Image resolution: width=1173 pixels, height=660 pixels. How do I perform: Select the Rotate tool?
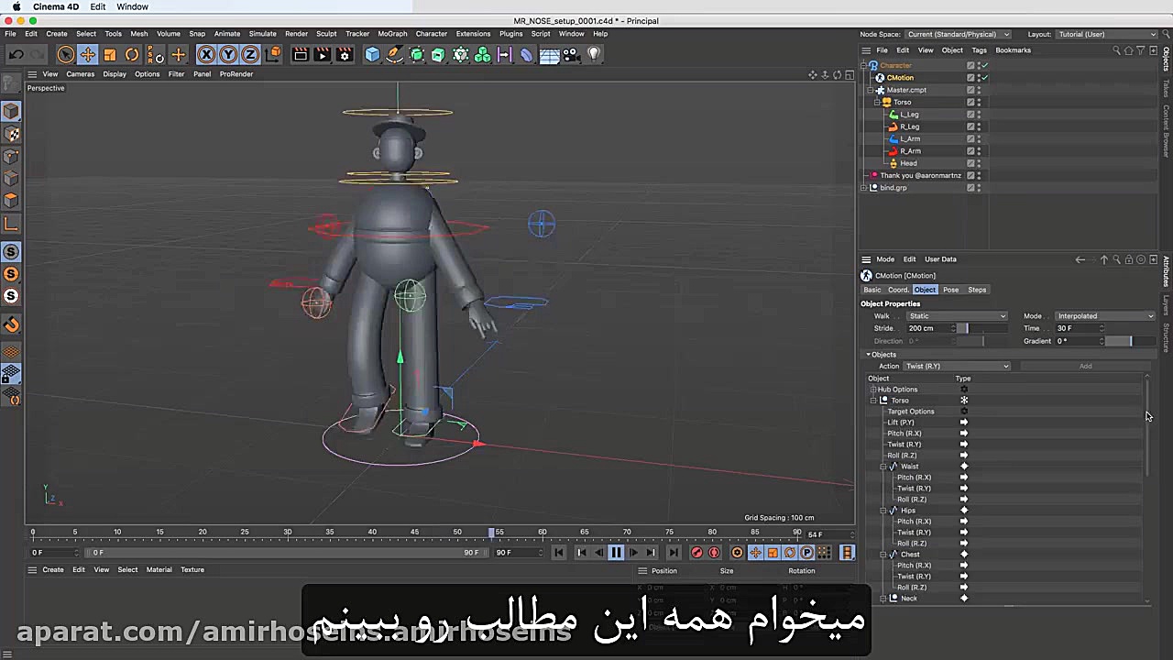click(x=132, y=55)
